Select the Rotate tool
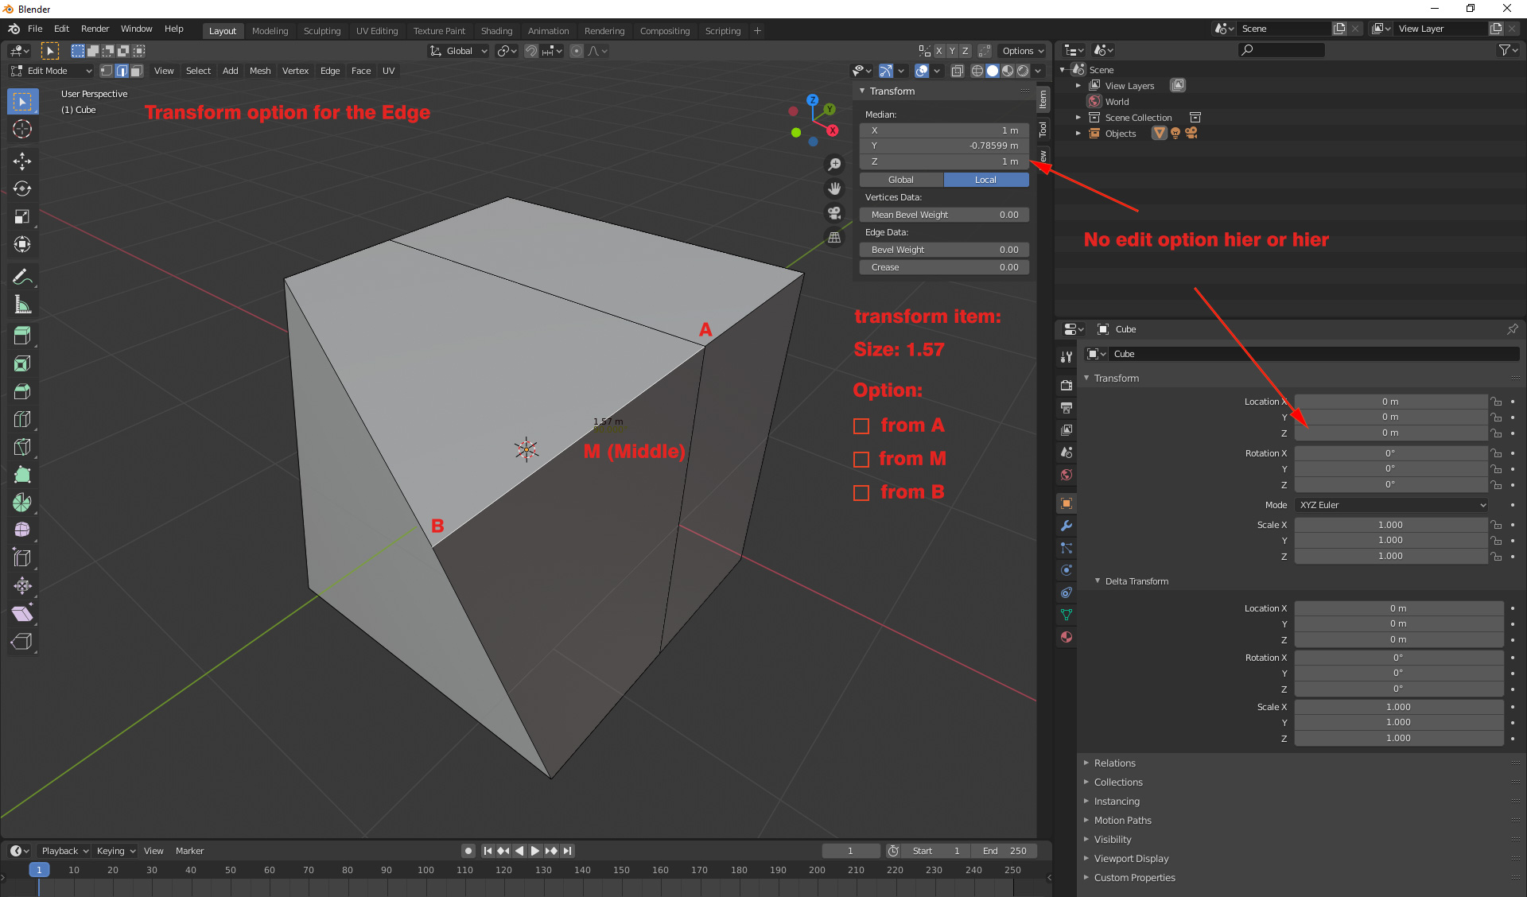 coord(22,188)
